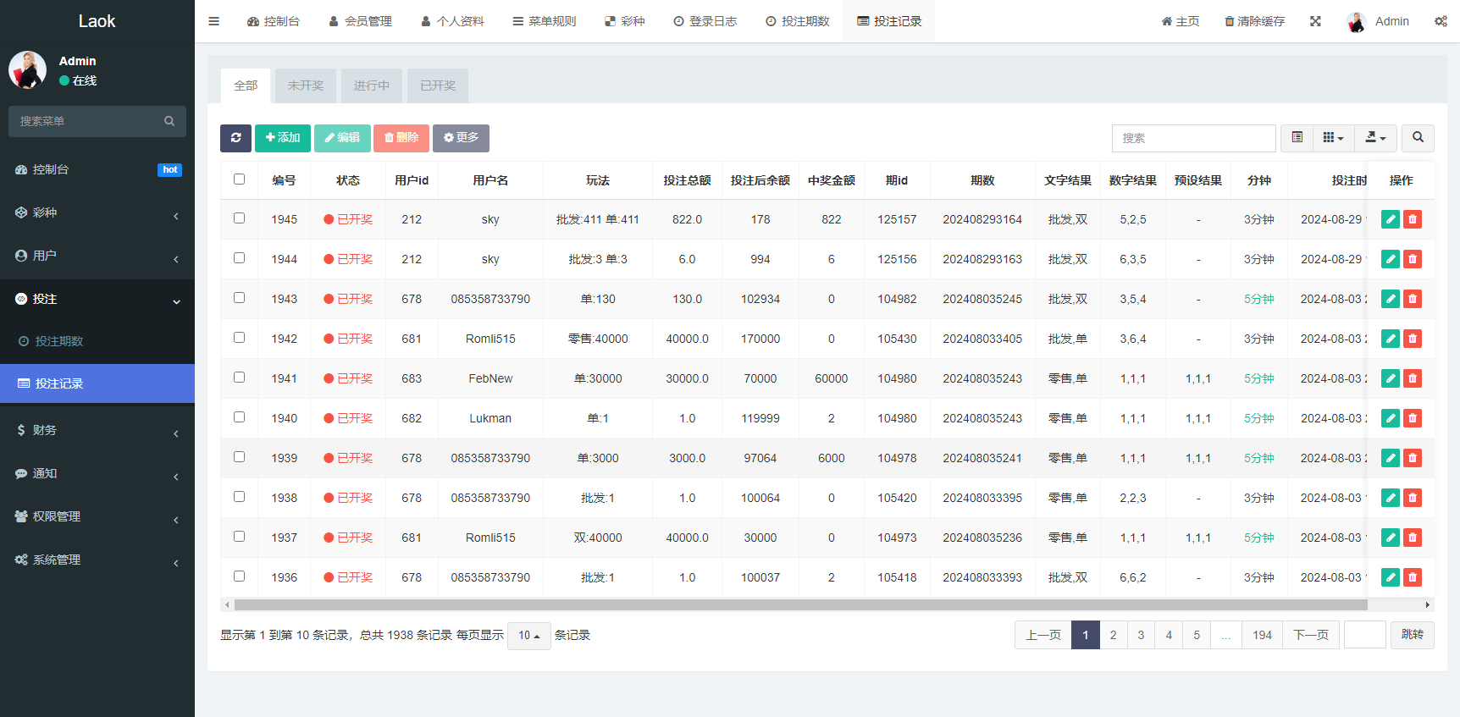The width and height of the screenshot is (1460, 717).
Task: Click the magnifier advanced search button
Action: click(1418, 138)
